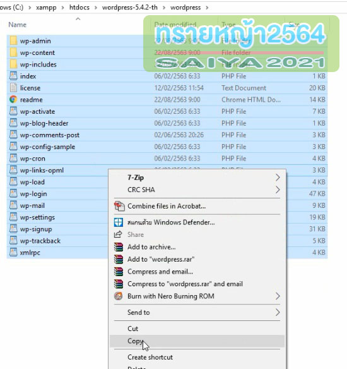
Task: Select the wp-content folder icon
Action: (x=13, y=52)
